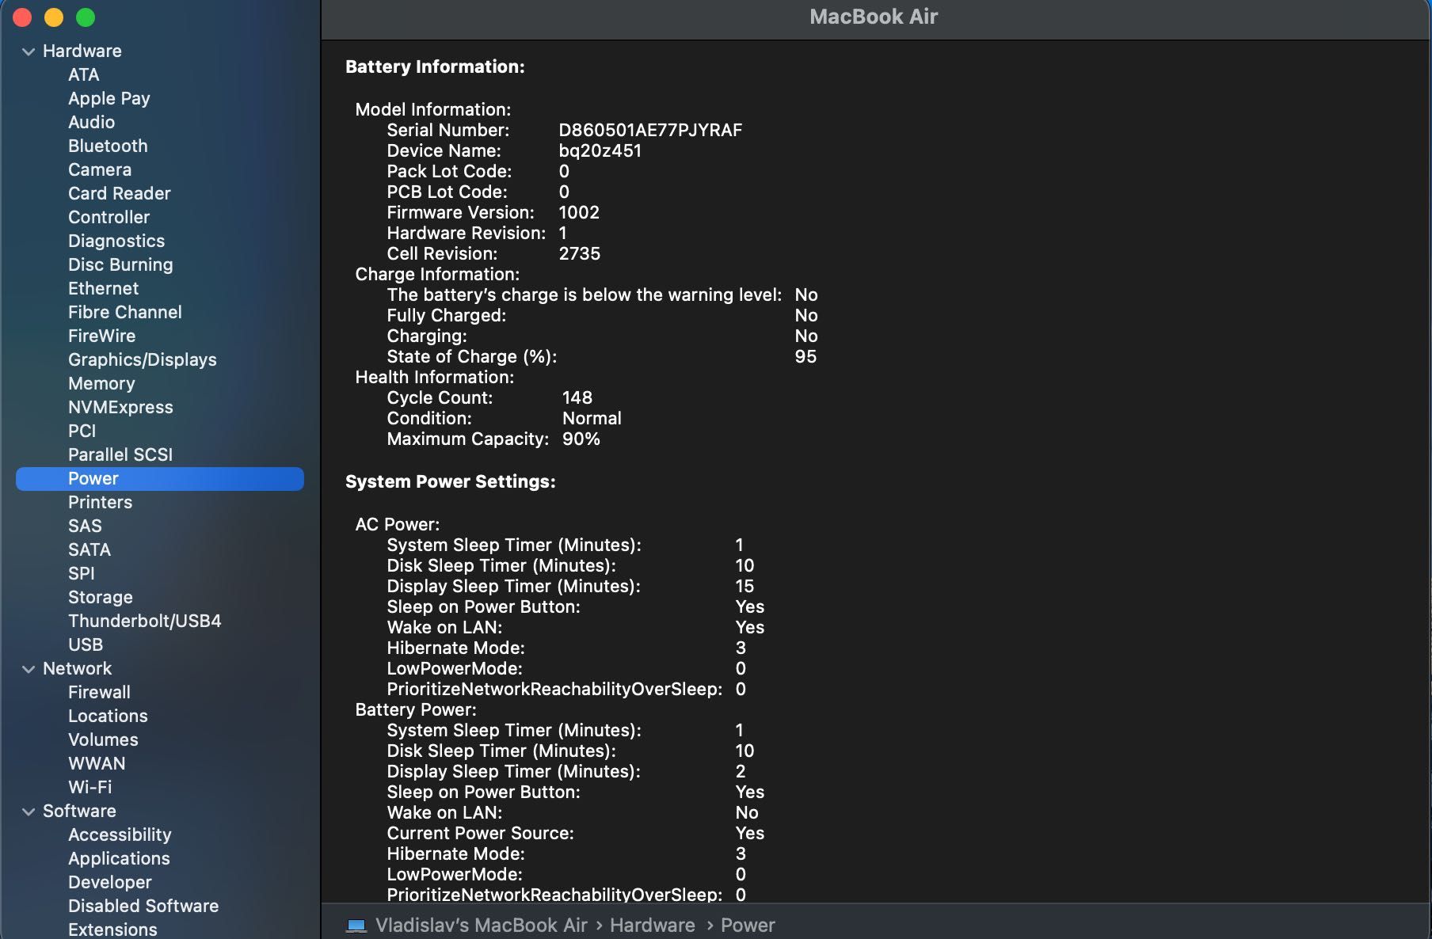Click Cell Revision value 2735
This screenshot has width=1432, height=939.
pyautogui.click(x=580, y=253)
